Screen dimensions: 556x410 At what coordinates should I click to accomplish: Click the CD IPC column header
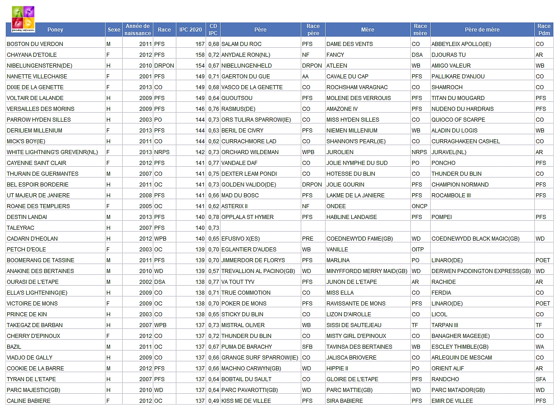(213, 30)
